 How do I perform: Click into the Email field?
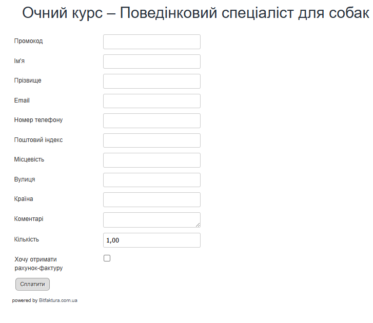151,101
